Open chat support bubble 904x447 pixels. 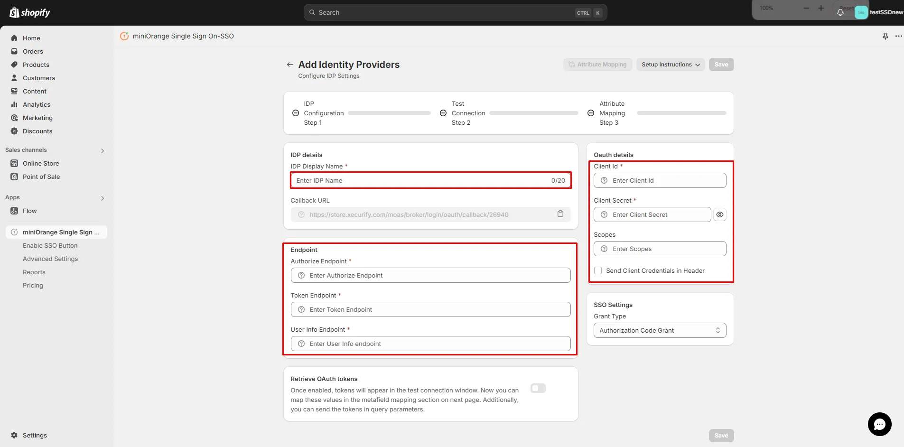tap(880, 424)
